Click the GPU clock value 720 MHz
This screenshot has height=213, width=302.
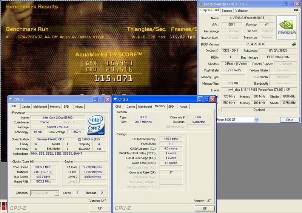[x=229, y=96]
